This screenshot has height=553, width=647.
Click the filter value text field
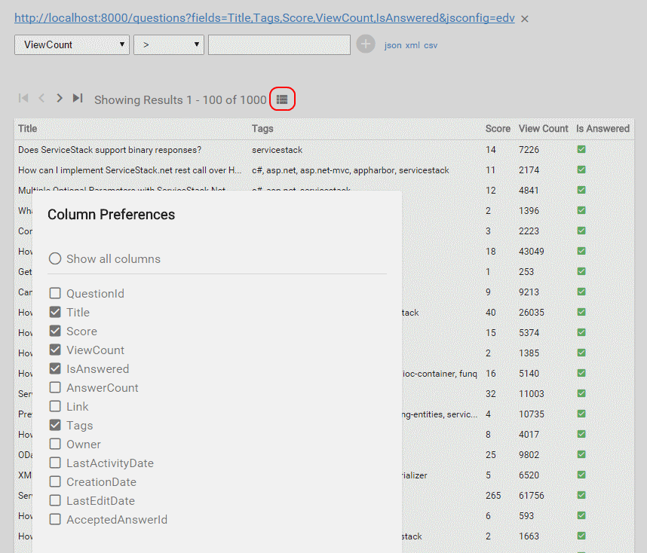pos(279,45)
